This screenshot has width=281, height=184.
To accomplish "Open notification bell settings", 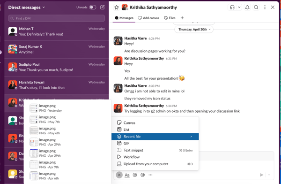I will coord(247,8).
